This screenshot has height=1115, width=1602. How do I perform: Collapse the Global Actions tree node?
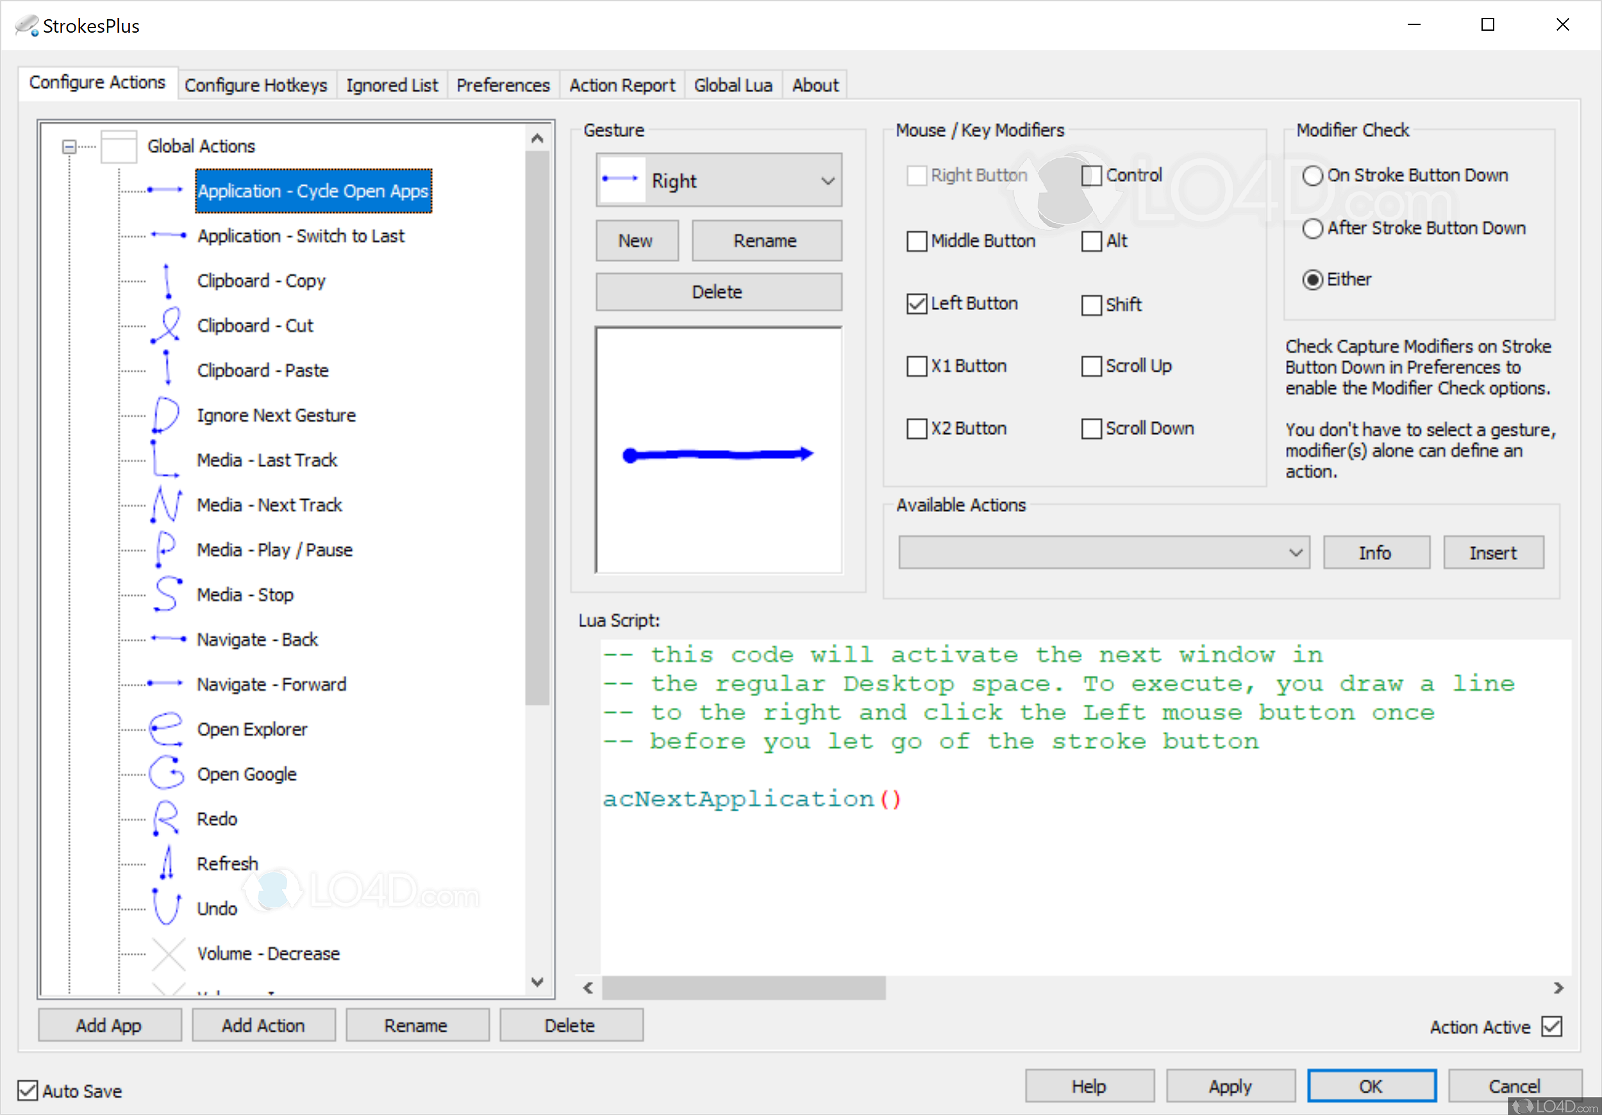pyautogui.click(x=69, y=147)
